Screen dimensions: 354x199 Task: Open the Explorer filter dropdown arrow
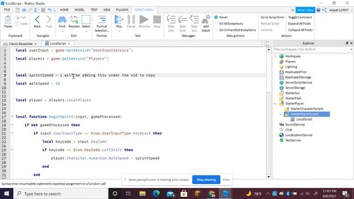pyautogui.click(x=352, y=49)
